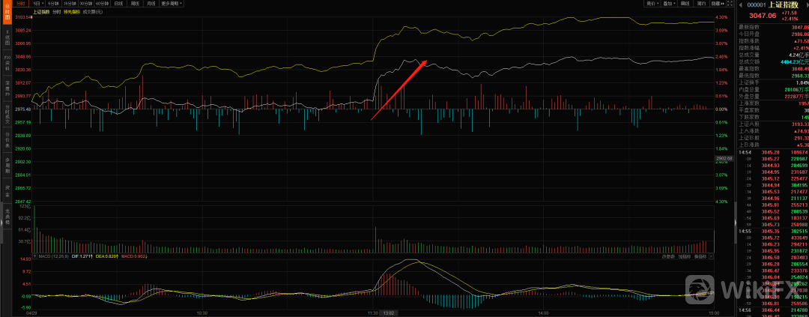Toggle the 成交额 volume legend
The width and height of the screenshot is (809, 317).
[91, 12]
